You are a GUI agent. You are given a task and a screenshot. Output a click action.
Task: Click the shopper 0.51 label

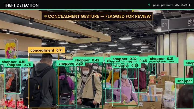coord(14,61)
